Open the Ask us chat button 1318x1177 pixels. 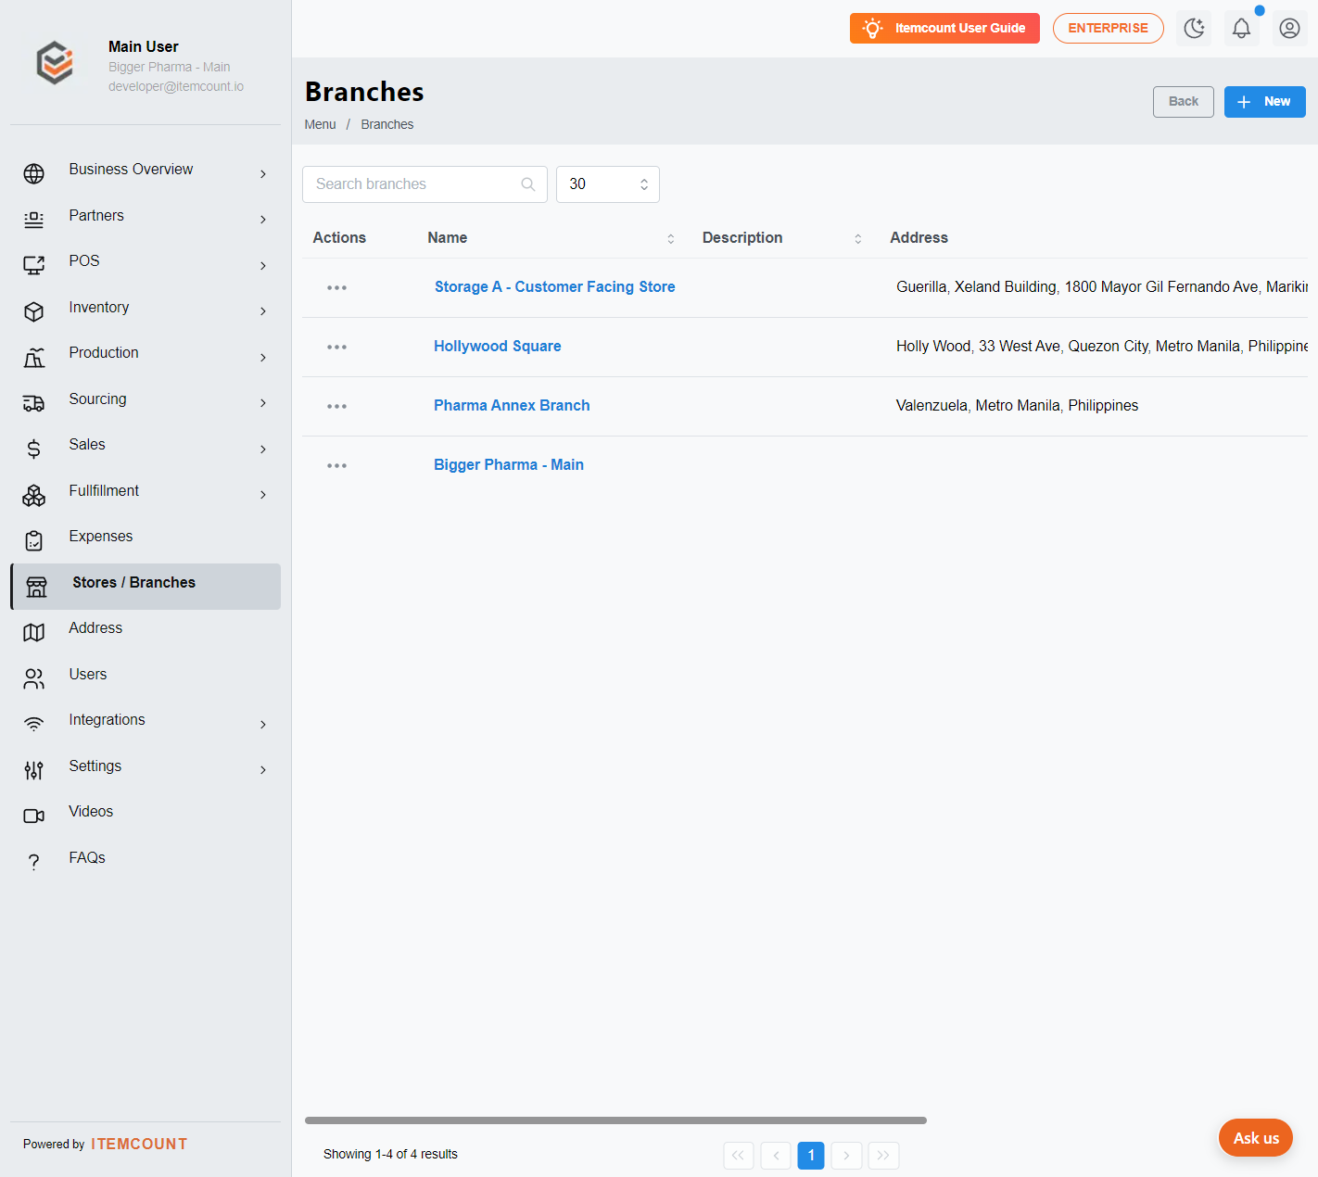pos(1256,1138)
